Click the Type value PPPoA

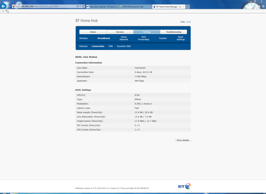(x=138, y=100)
